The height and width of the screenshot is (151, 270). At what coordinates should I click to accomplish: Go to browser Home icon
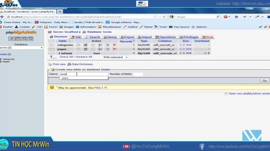pos(236,17)
